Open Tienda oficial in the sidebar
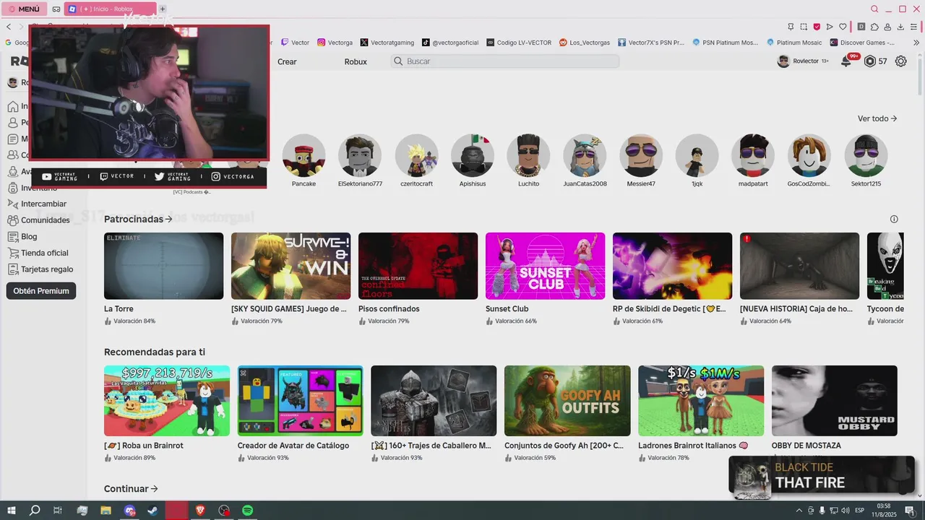Image resolution: width=925 pixels, height=520 pixels. [38, 253]
